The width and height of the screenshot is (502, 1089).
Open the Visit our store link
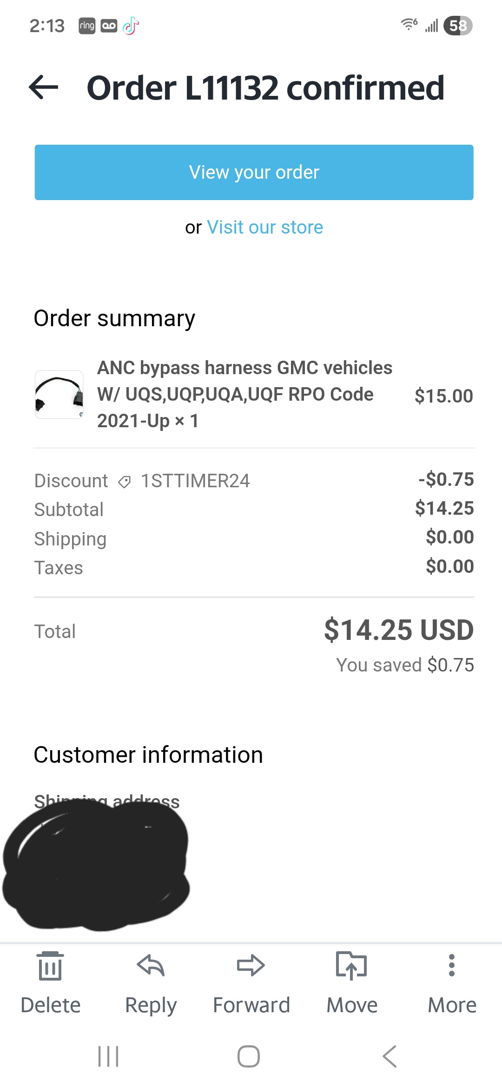pyautogui.click(x=264, y=228)
